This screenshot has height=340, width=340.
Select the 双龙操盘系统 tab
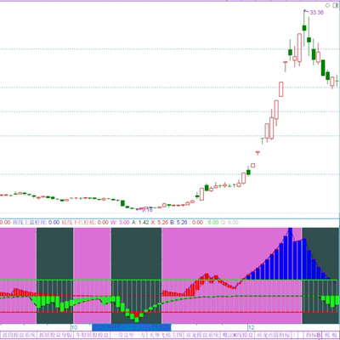202,335
